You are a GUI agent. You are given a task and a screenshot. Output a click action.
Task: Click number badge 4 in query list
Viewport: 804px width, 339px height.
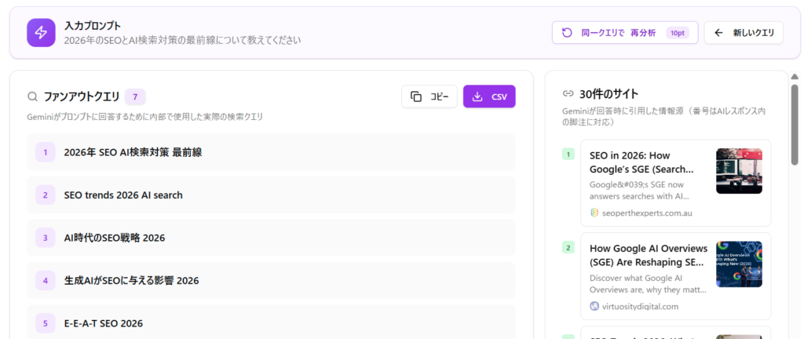[45, 281]
